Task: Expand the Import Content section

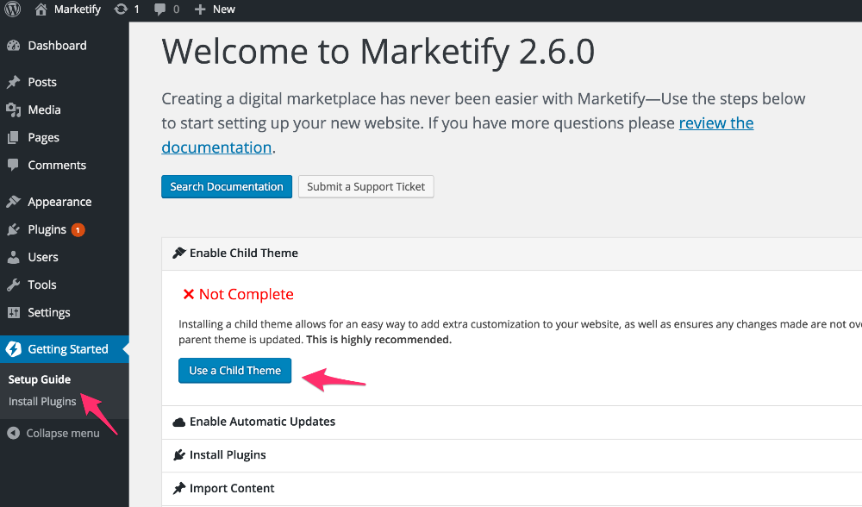Action: coord(512,489)
